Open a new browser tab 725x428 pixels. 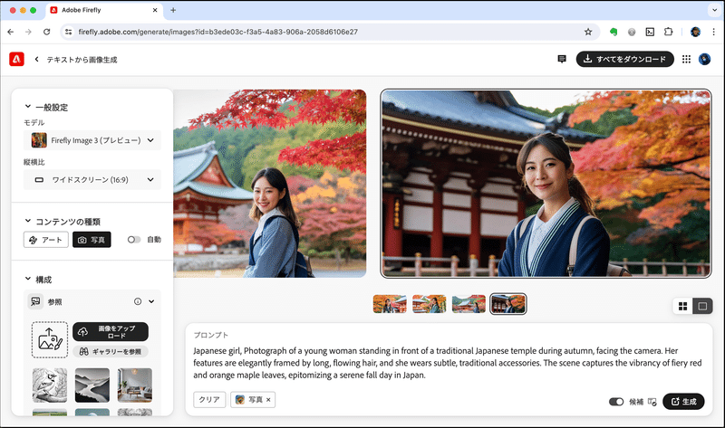(173, 10)
